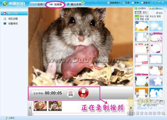Refresh online materials via 刷新

(x=159, y=13)
